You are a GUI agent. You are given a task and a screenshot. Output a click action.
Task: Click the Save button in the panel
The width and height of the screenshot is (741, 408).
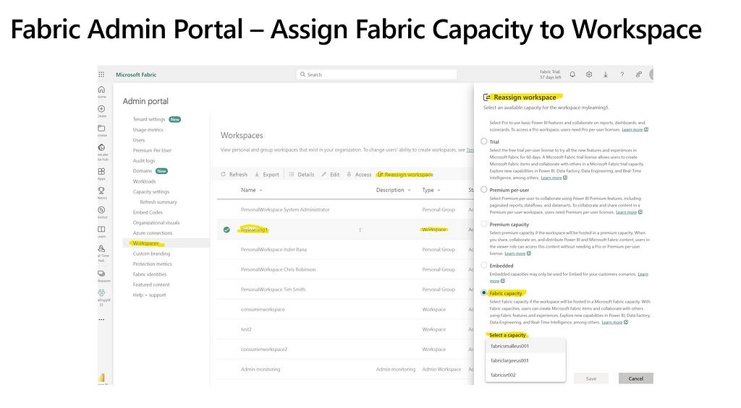tap(590, 378)
